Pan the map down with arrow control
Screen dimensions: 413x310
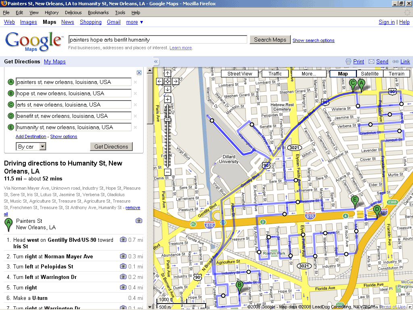(167, 89)
